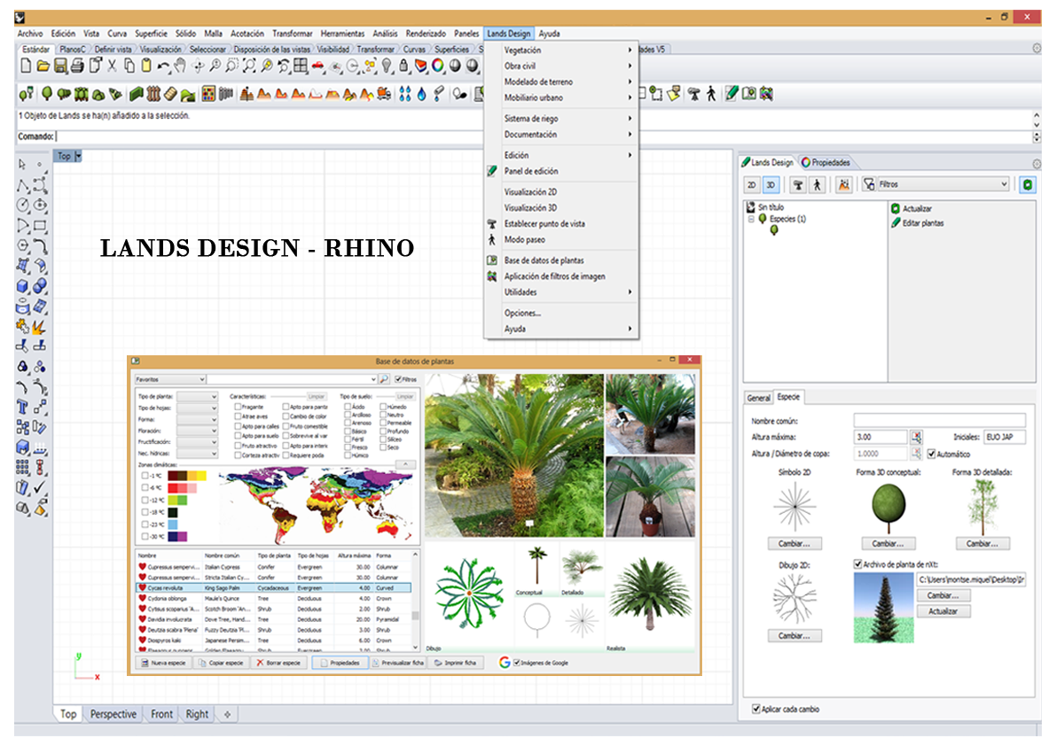Click the Editar plantas link

(918, 223)
